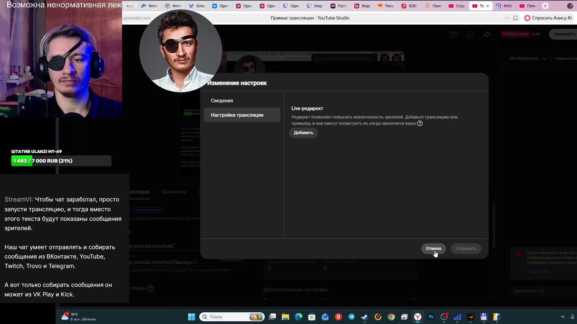
Task: Click the copy icon beside the stream key dropdown
Action: pyautogui.click(x=397, y=58)
